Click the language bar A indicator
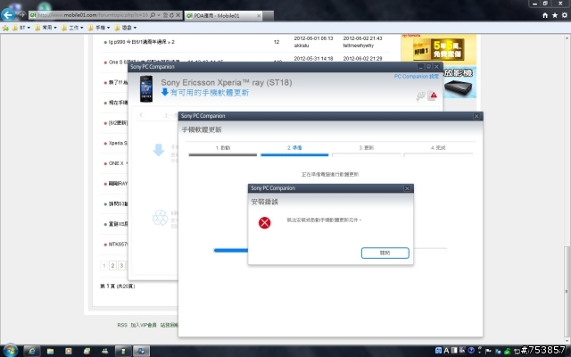 (446, 351)
